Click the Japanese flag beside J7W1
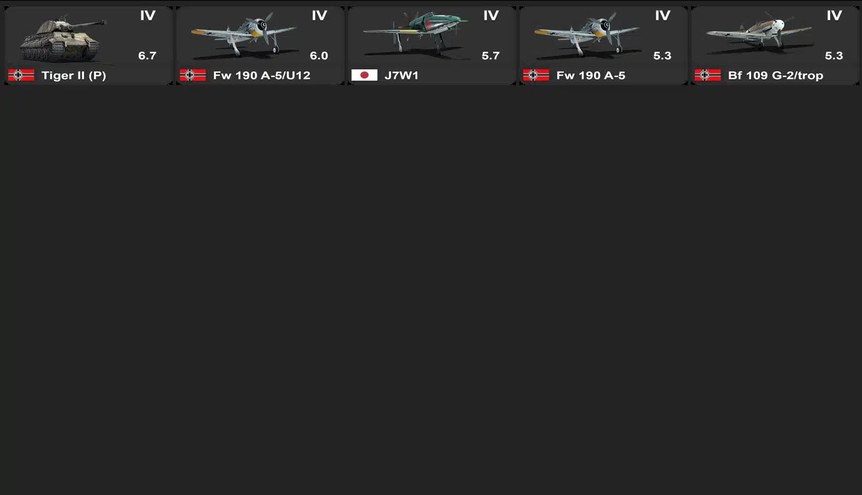 point(365,75)
